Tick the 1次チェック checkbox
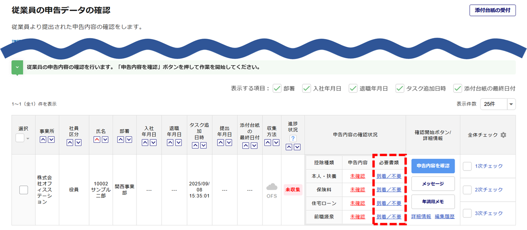The height and width of the screenshot is (230, 527). click(x=467, y=166)
